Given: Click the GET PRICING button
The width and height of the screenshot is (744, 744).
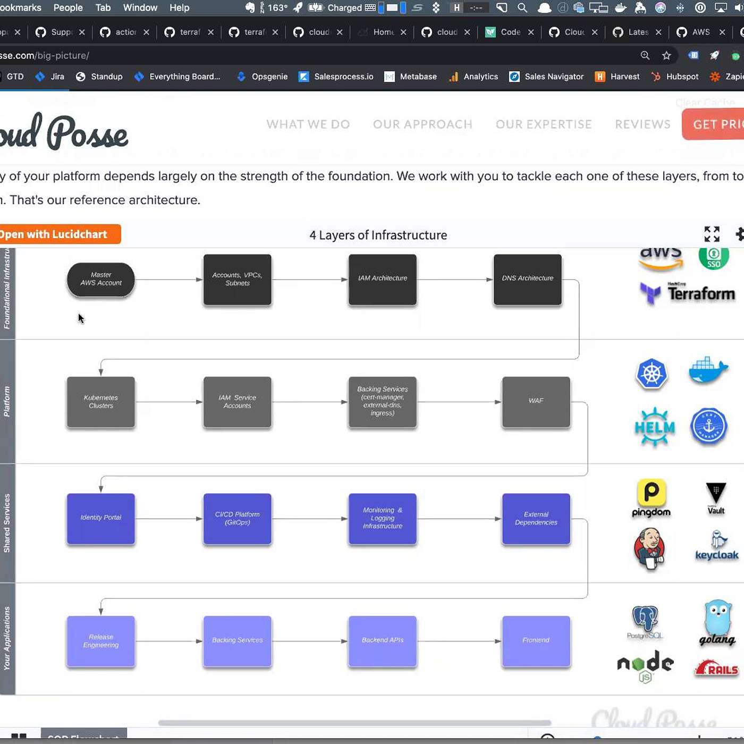Looking at the screenshot, I should coord(713,124).
